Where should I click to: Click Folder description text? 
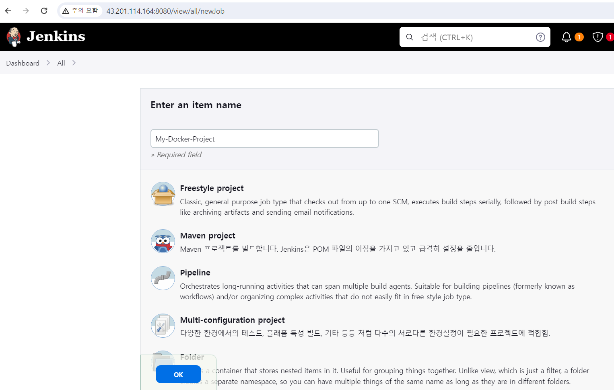pyautogui.click(x=384, y=376)
